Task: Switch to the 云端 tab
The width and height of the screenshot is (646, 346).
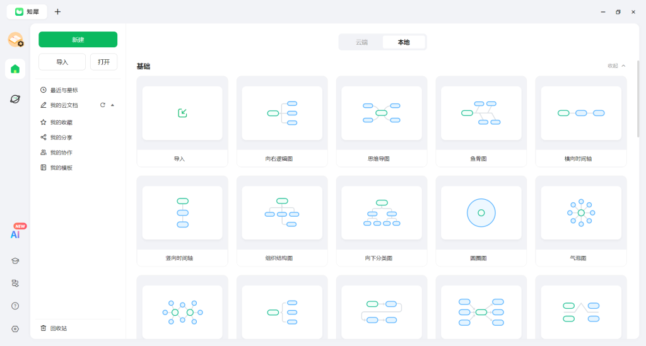Action: point(361,42)
